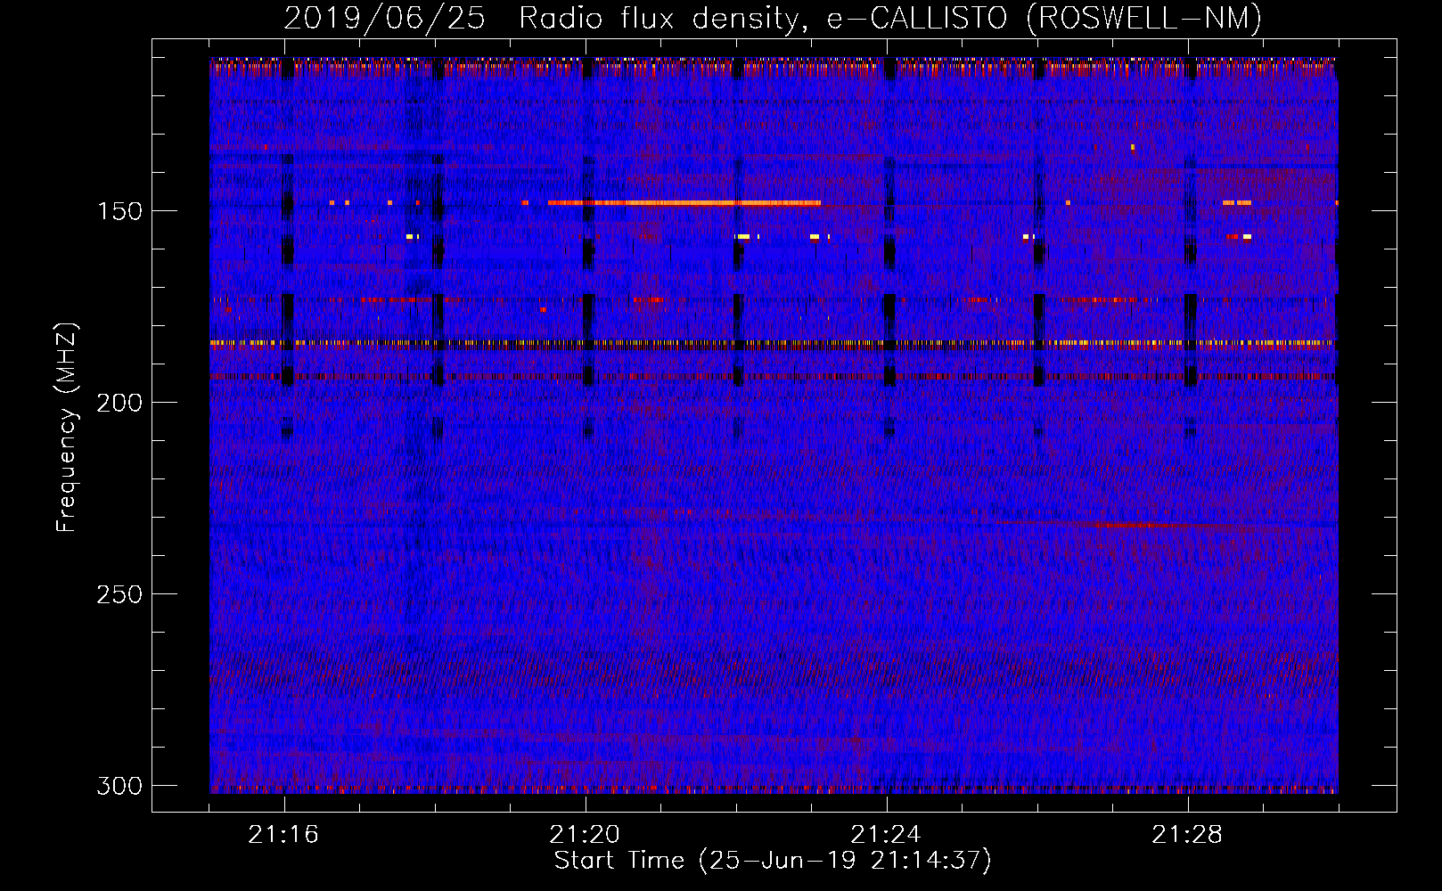1442x891 pixels.
Task: Click the 150 frequency tick label
Action: pyautogui.click(x=119, y=211)
